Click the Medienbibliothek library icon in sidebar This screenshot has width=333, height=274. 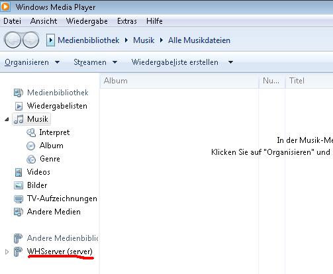point(19,93)
